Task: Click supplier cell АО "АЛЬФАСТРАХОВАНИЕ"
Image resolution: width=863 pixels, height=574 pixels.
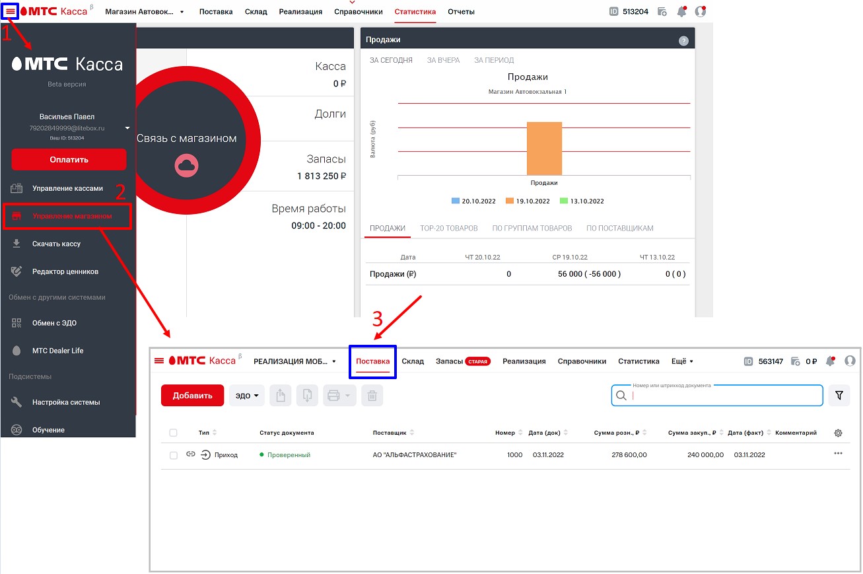Action: click(x=415, y=455)
